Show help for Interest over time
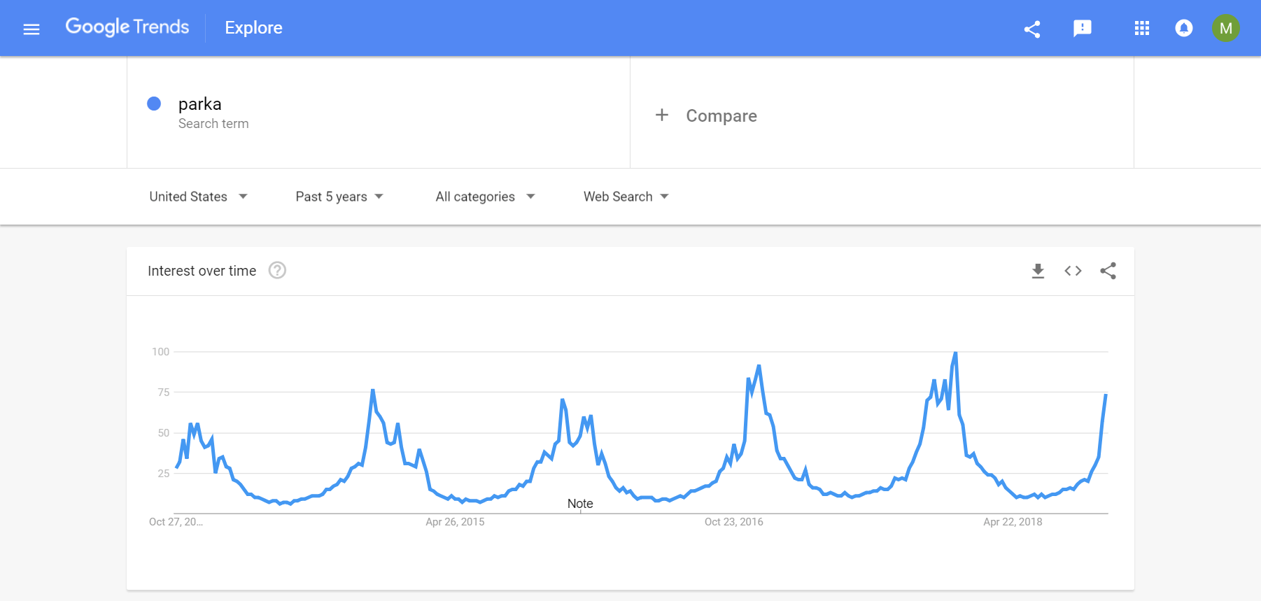 [277, 270]
